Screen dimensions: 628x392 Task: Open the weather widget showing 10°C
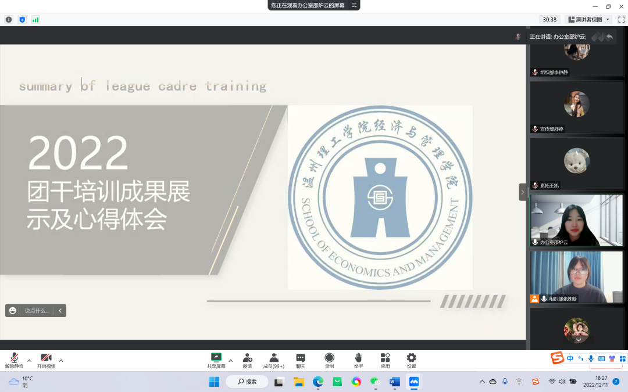(21, 382)
